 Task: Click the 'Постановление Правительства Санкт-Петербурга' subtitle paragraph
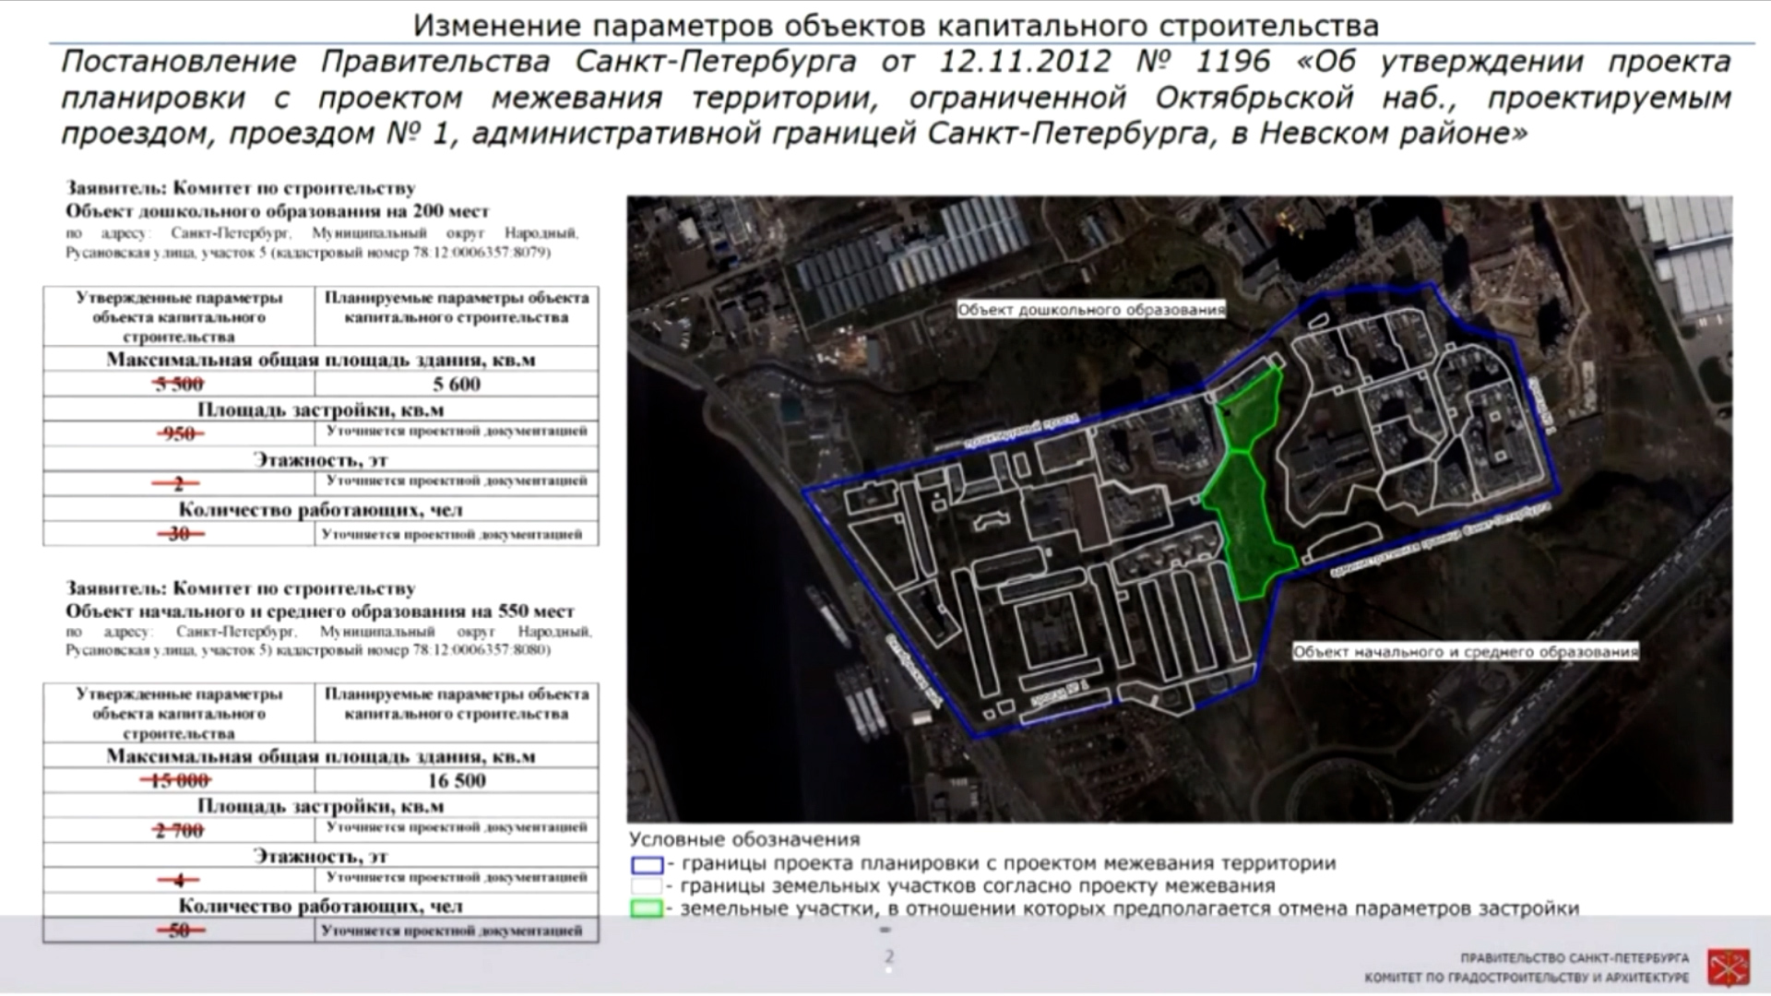tap(896, 98)
